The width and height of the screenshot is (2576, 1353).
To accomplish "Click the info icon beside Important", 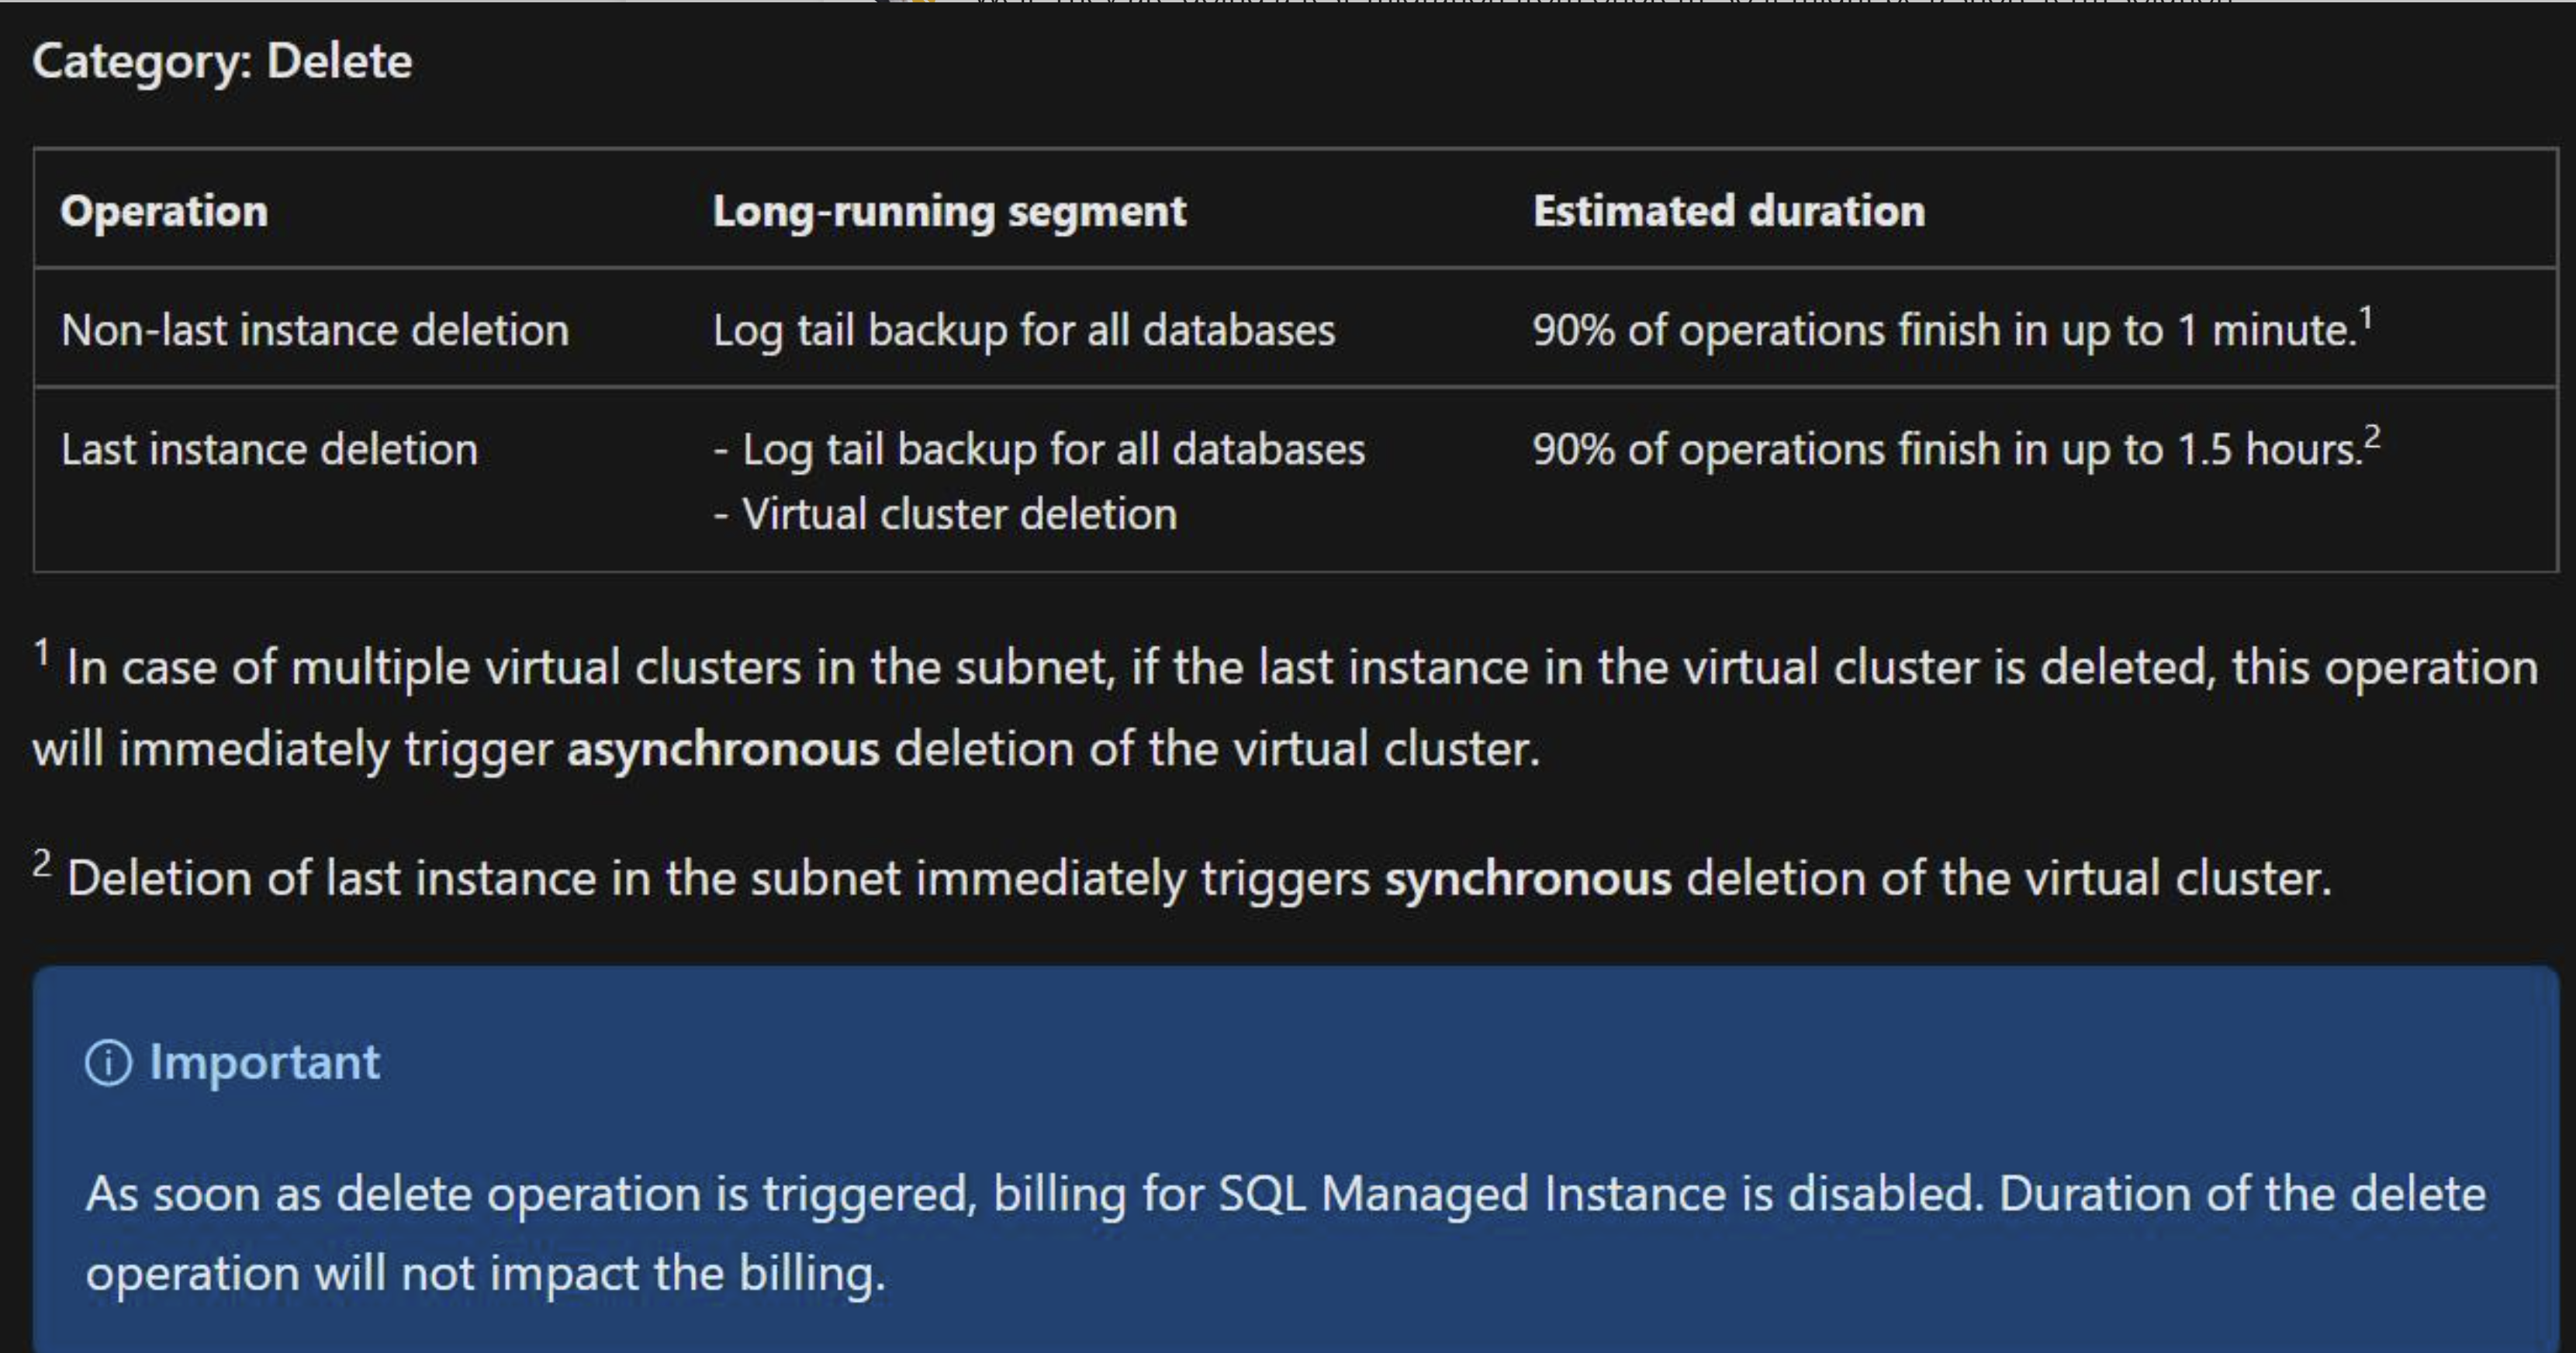I will coord(108,1062).
